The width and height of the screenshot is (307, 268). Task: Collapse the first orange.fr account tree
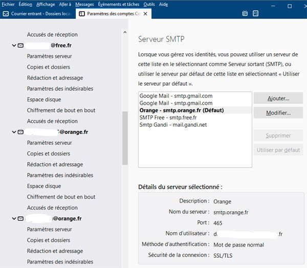[x=14, y=132]
